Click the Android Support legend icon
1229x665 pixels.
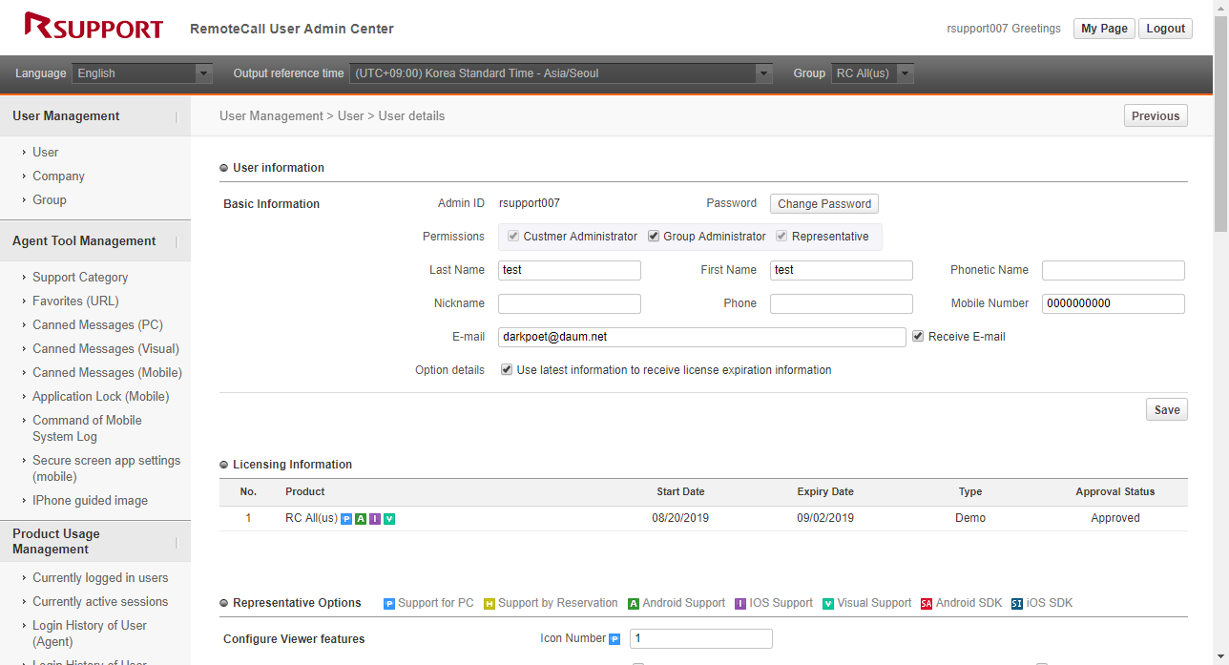[634, 604]
